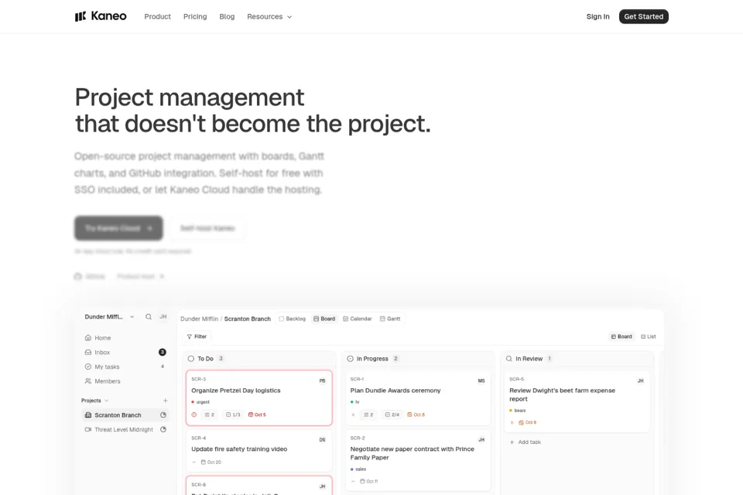743x495 pixels.
Task: Open the Filter button
Action: 197,336
